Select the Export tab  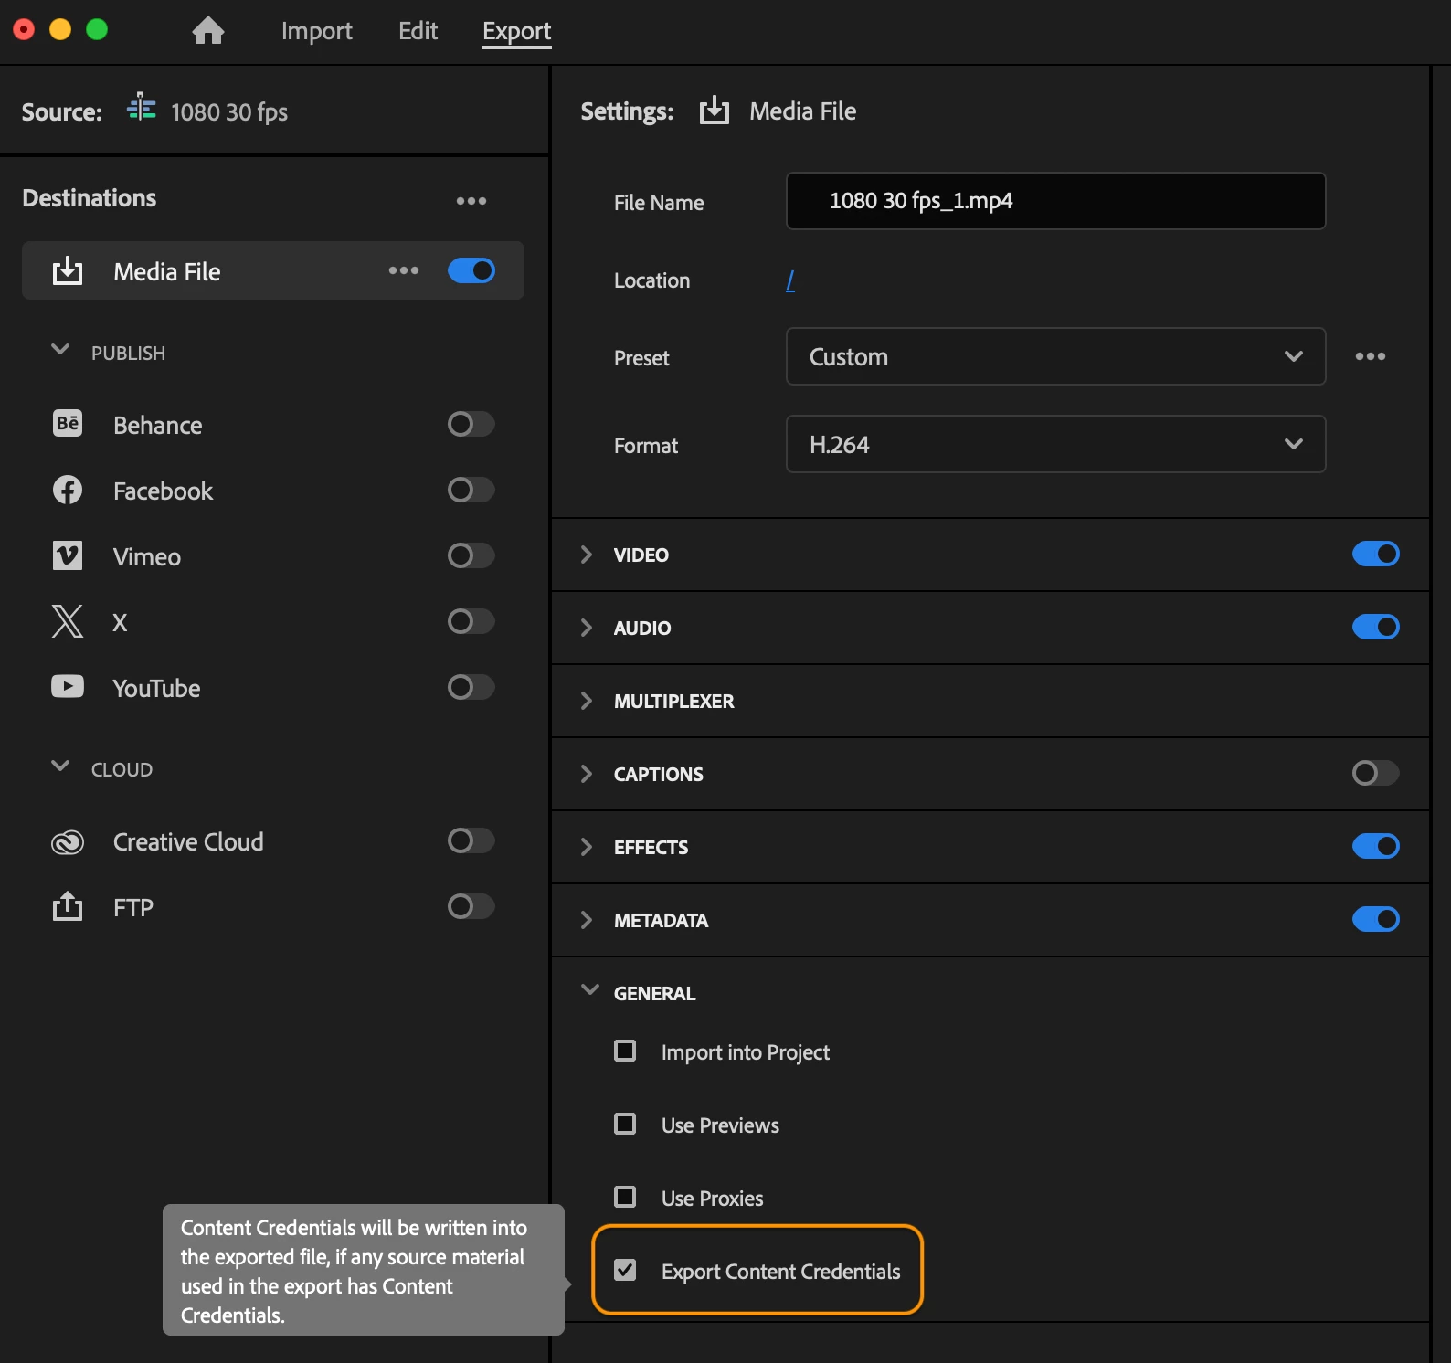click(x=516, y=31)
